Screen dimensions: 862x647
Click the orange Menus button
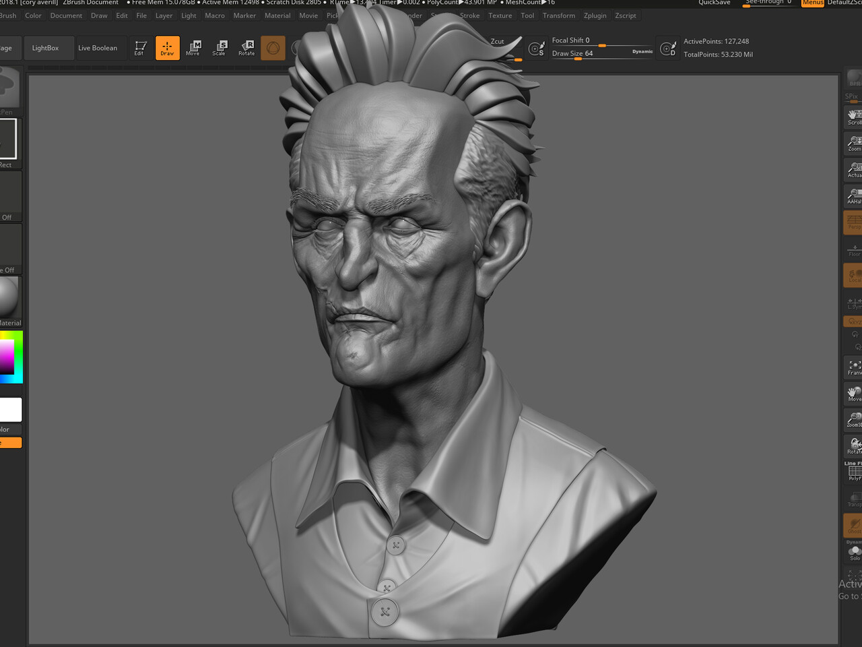(813, 3)
